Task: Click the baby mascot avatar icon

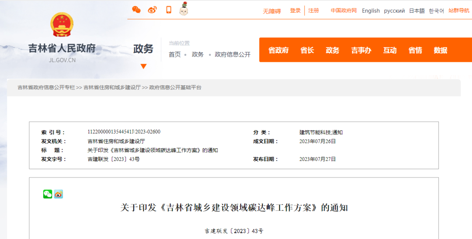Action: pyautogui.click(x=184, y=9)
